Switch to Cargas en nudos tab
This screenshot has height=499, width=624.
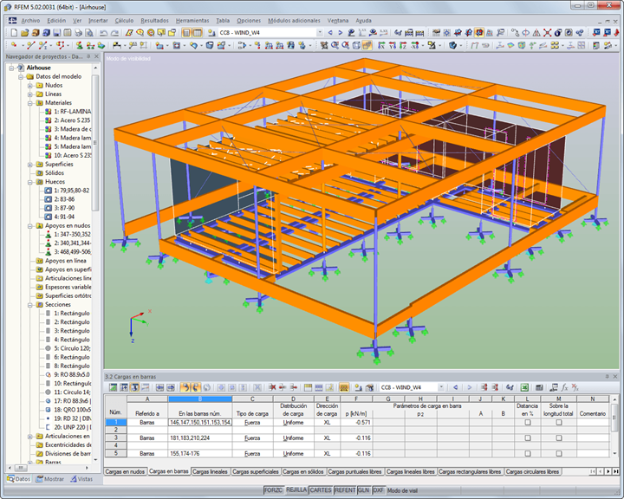(x=125, y=471)
